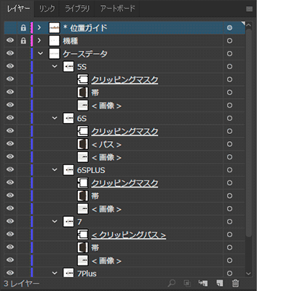
Task: Collapse the 5S group
Action: 55,66
